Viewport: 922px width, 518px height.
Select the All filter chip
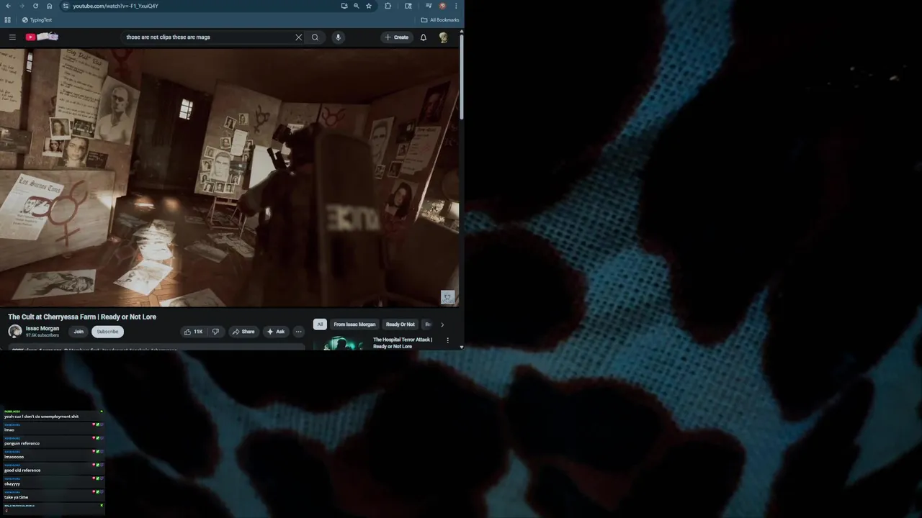coord(320,324)
